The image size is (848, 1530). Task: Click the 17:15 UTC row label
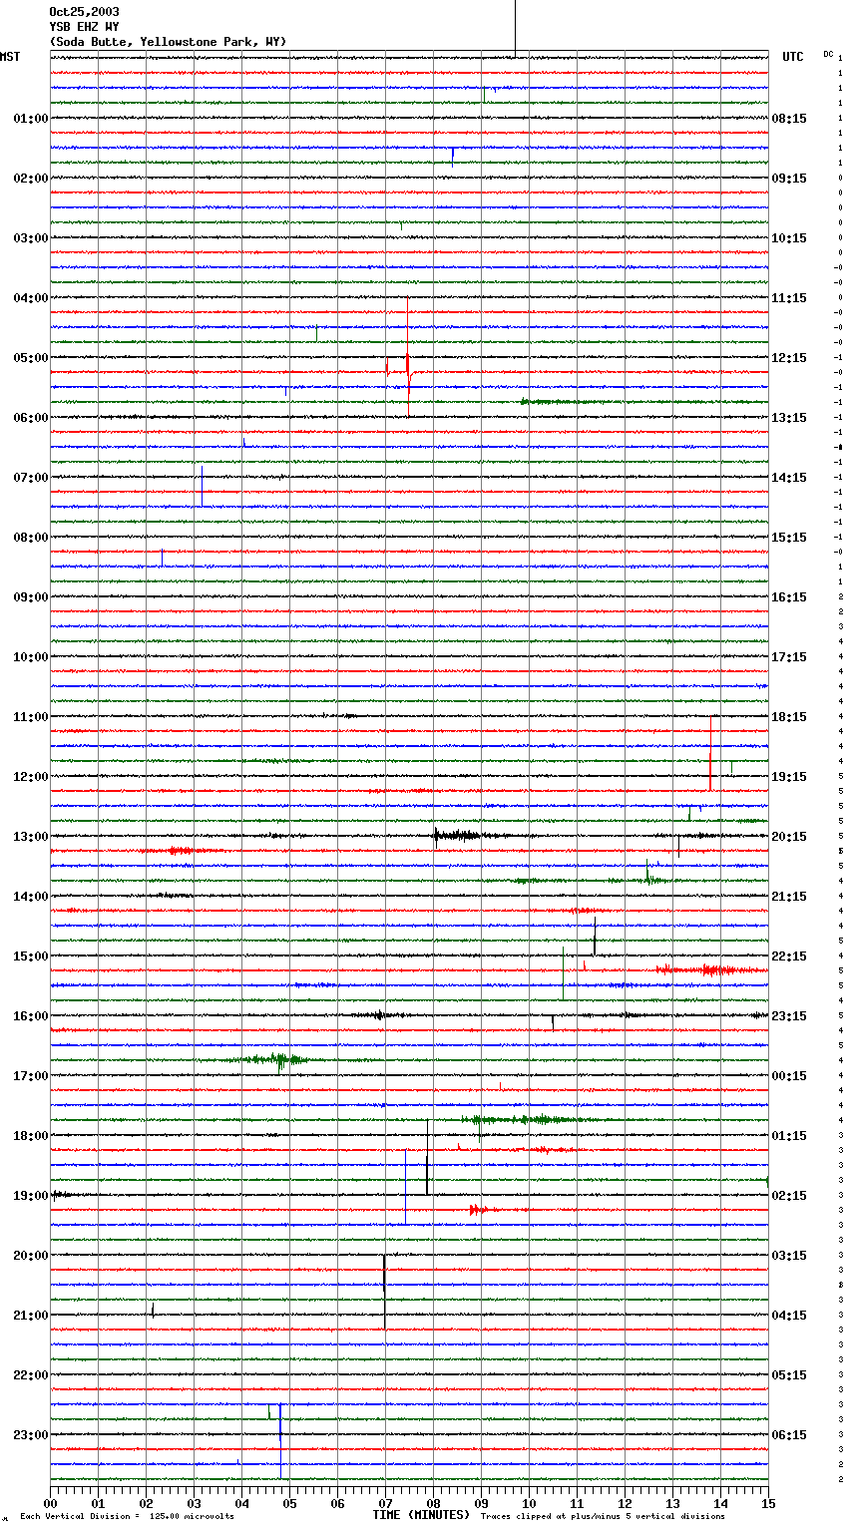pos(789,657)
